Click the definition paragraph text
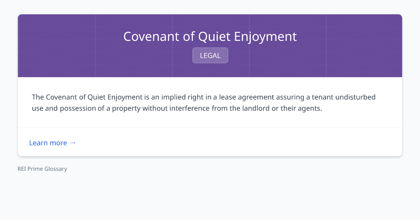Viewport: 420px width, 220px height. coord(203,102)
